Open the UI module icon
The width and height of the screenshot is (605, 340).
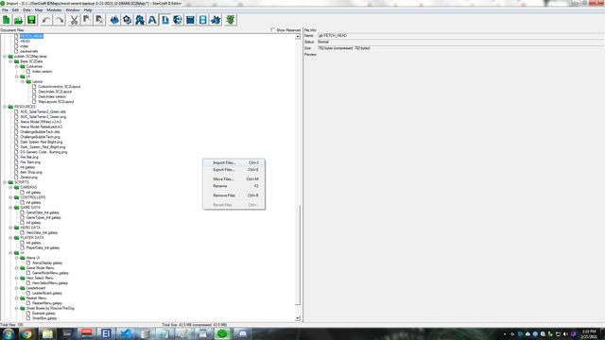(190, 20)
